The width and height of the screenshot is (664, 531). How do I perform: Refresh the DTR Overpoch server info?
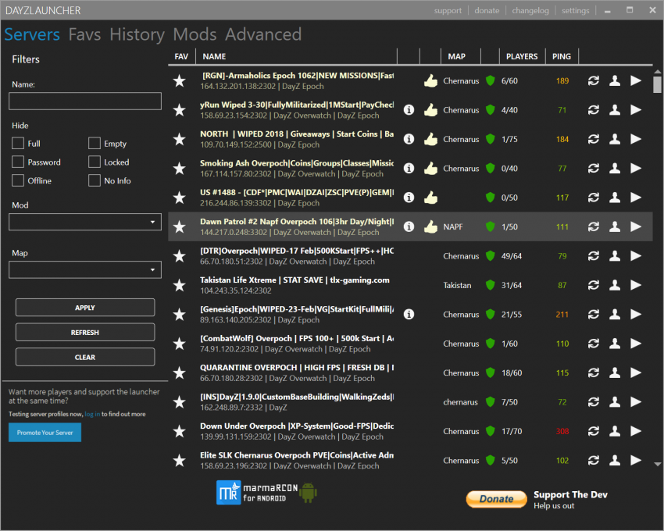(x=593, y=256)
